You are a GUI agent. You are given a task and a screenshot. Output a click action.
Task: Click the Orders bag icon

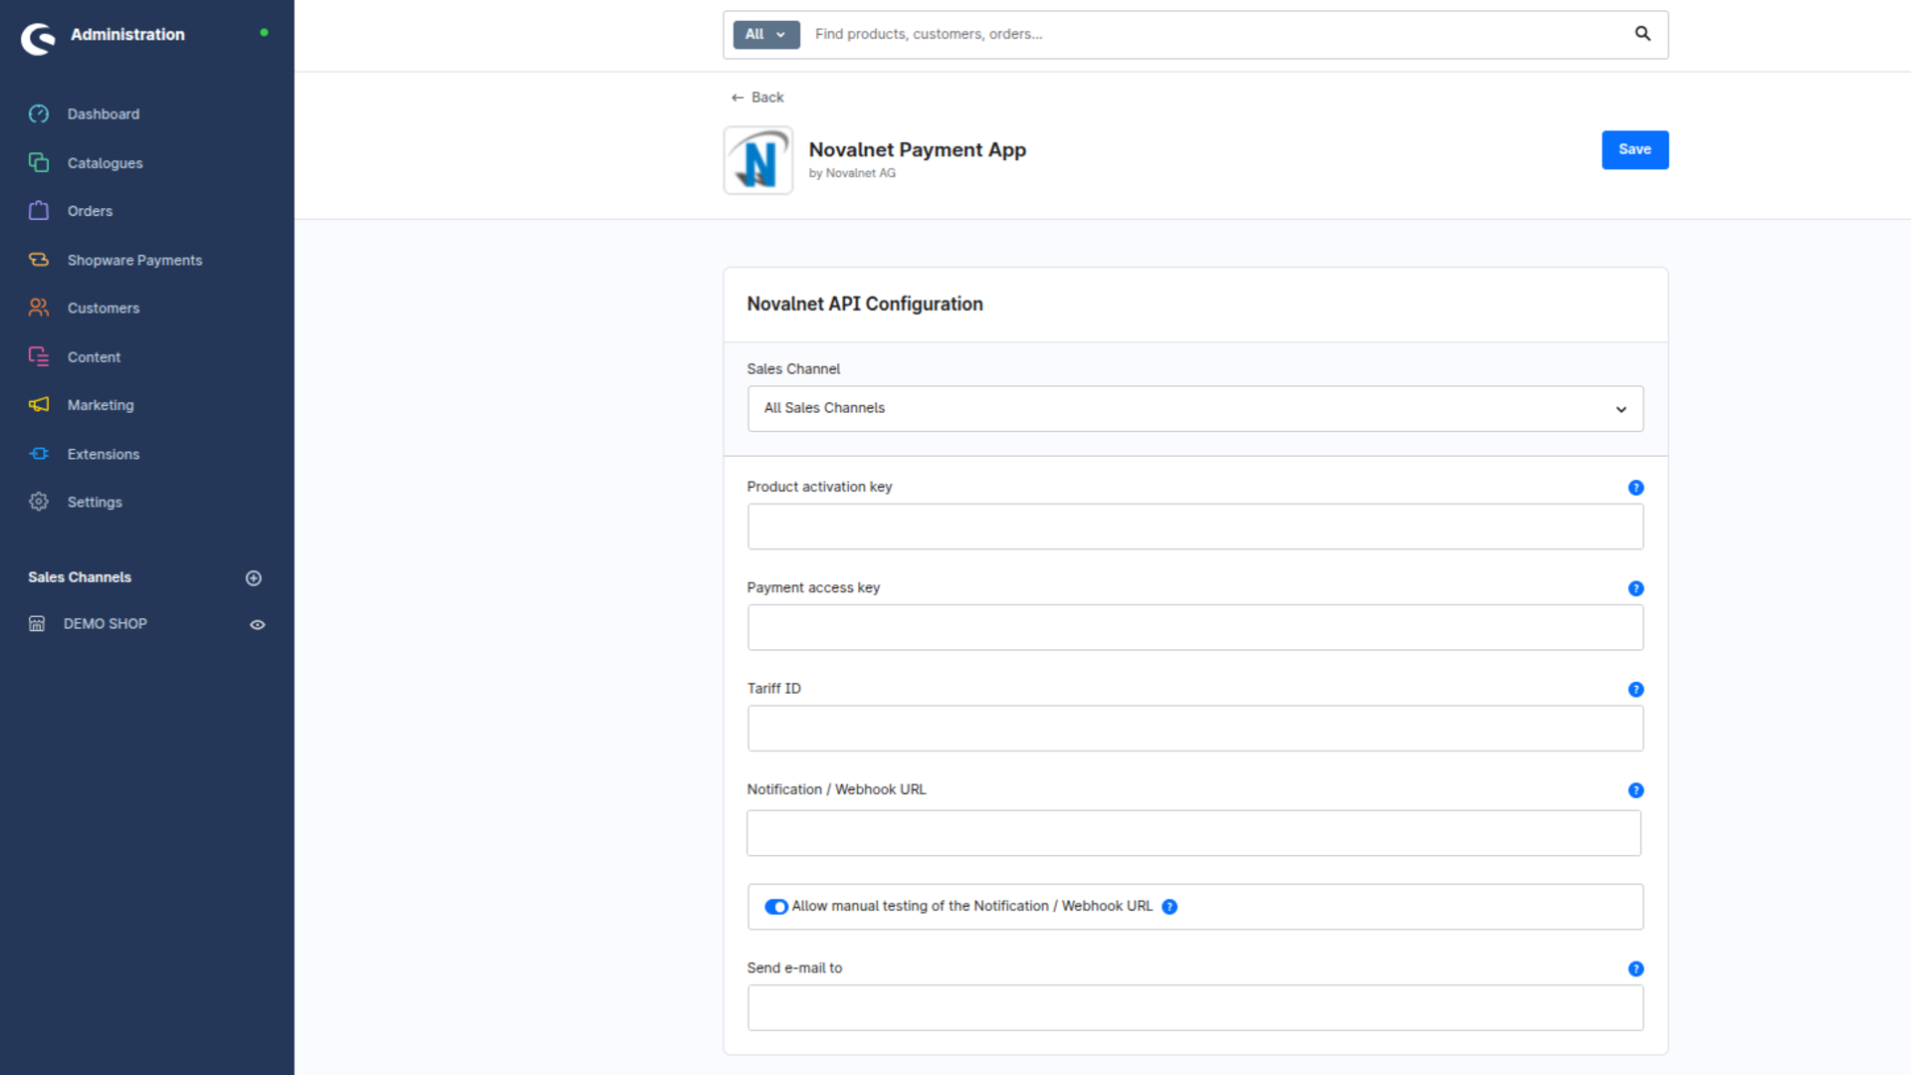(39, 210)
